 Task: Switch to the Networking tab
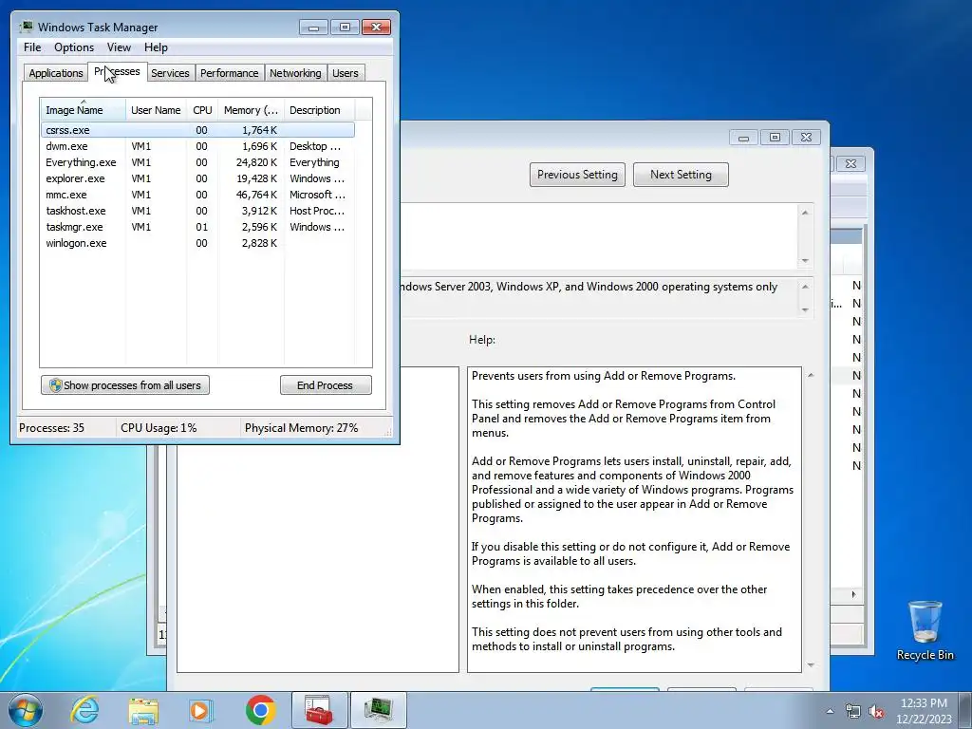pos(295,73)
